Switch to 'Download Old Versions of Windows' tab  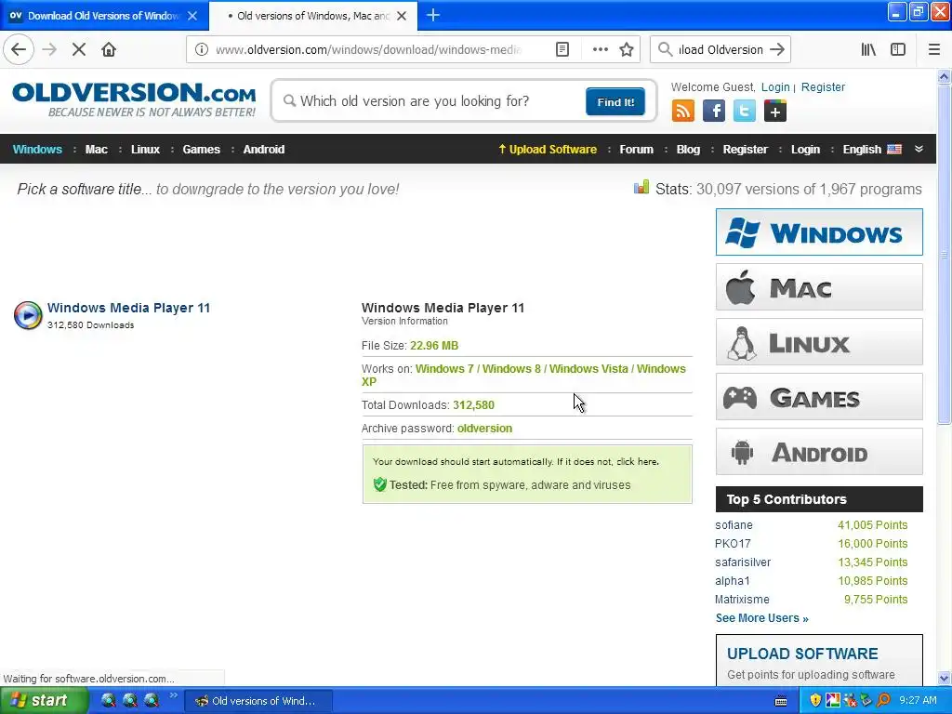click(103, 16)
